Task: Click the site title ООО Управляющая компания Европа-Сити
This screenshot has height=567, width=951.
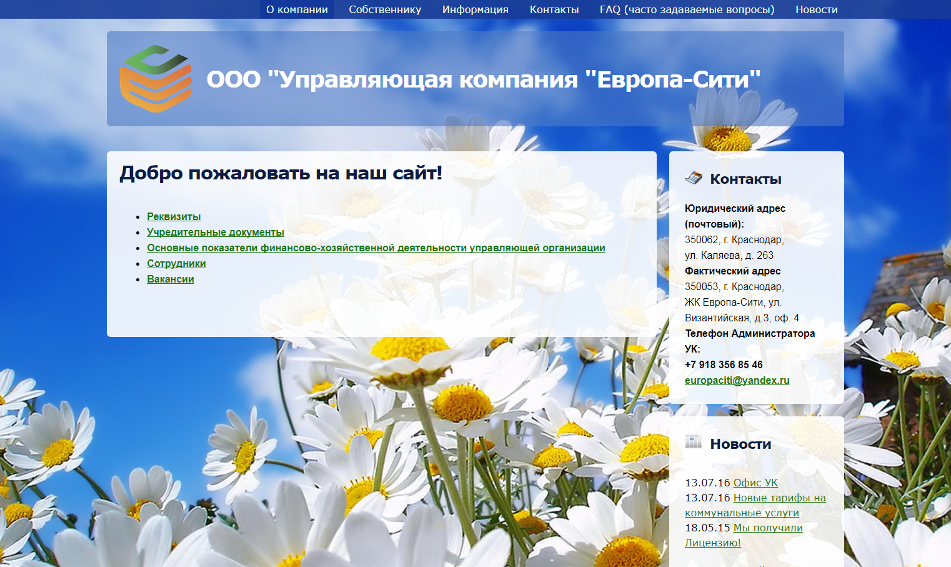Action: (x=484, y=79)
